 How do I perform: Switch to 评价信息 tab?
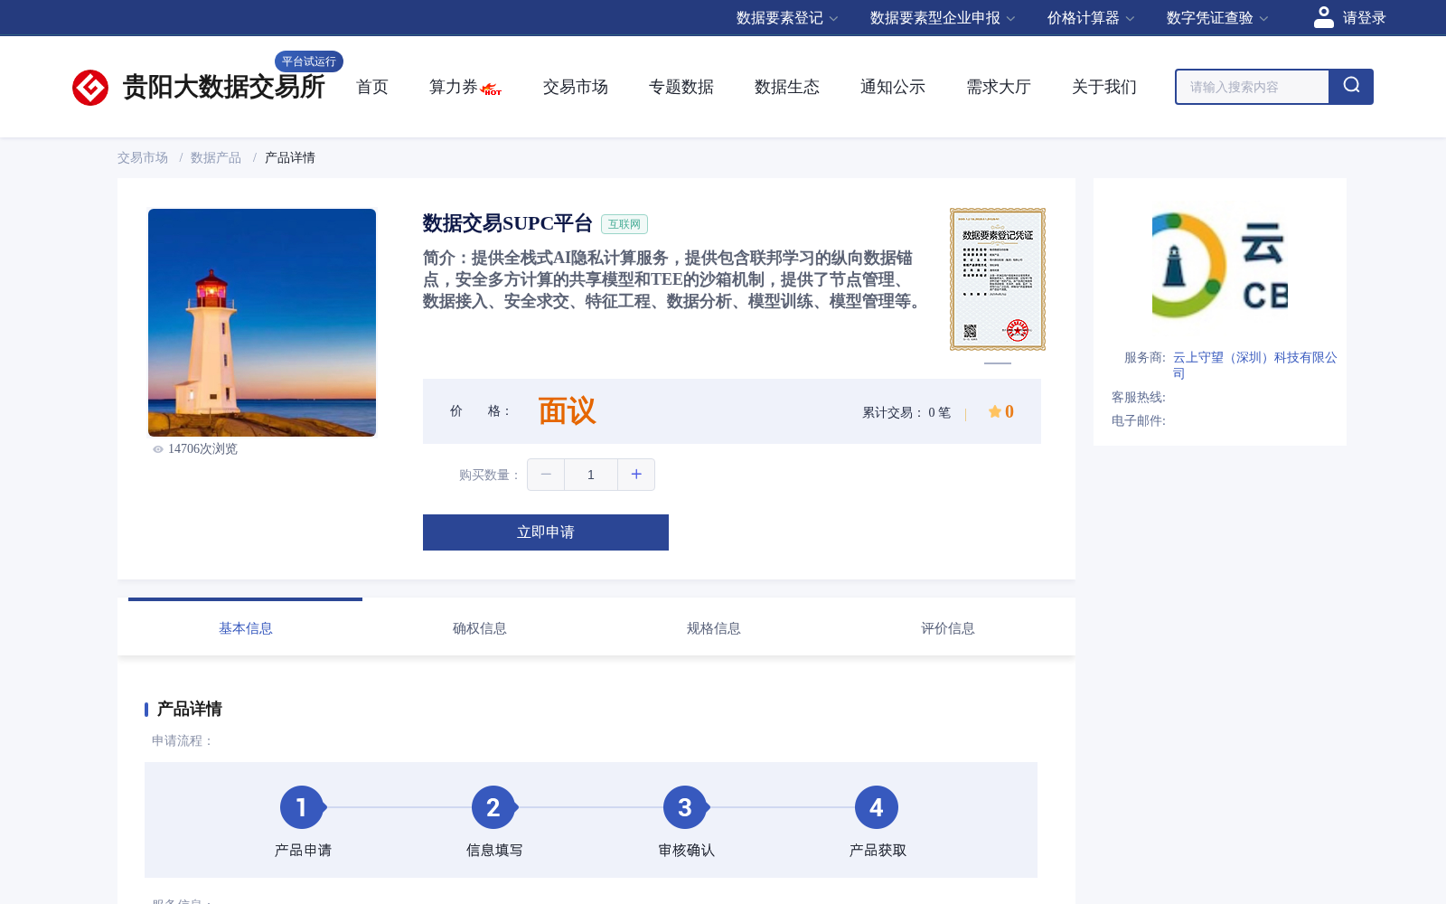[948, 628]
